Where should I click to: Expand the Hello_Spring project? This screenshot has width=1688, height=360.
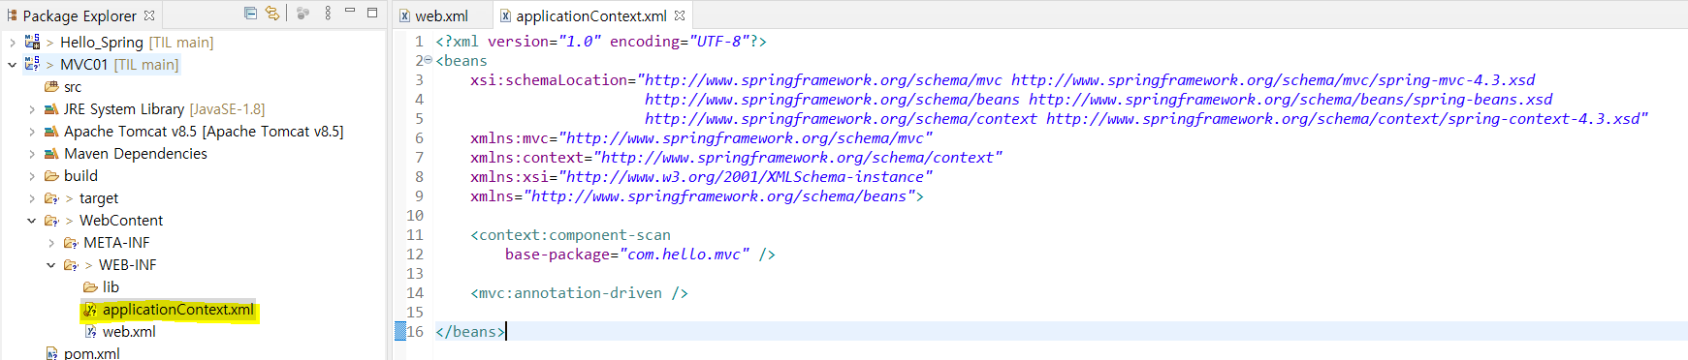point(12,43)
